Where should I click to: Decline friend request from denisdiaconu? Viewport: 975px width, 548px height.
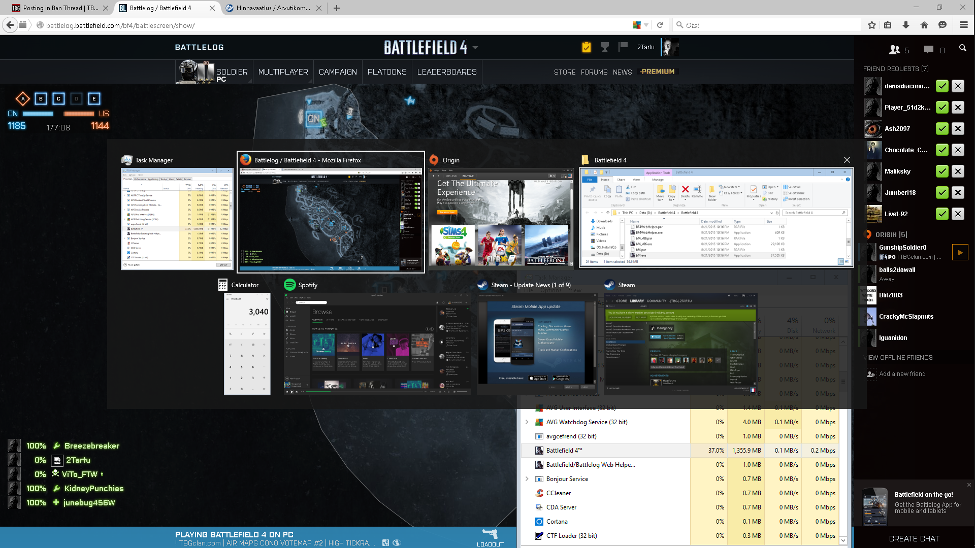pyautogui.click(x=958, y=86)
